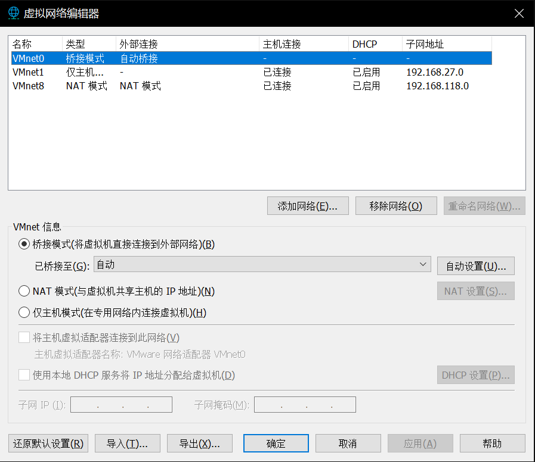
Task: Click the 名称 column header
Action: click(x=36, y=44)
